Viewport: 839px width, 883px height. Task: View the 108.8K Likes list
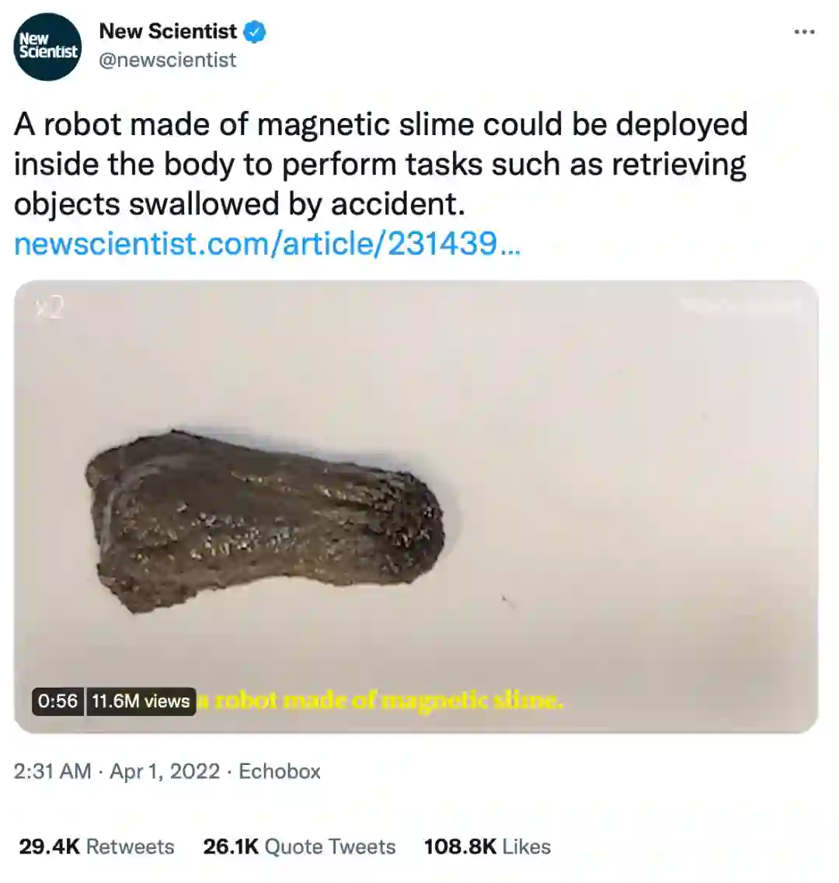tap(487, 846)
